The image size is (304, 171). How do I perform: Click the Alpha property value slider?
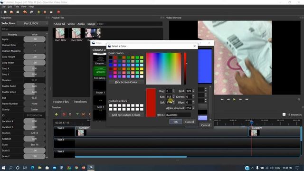click(35, 39)
